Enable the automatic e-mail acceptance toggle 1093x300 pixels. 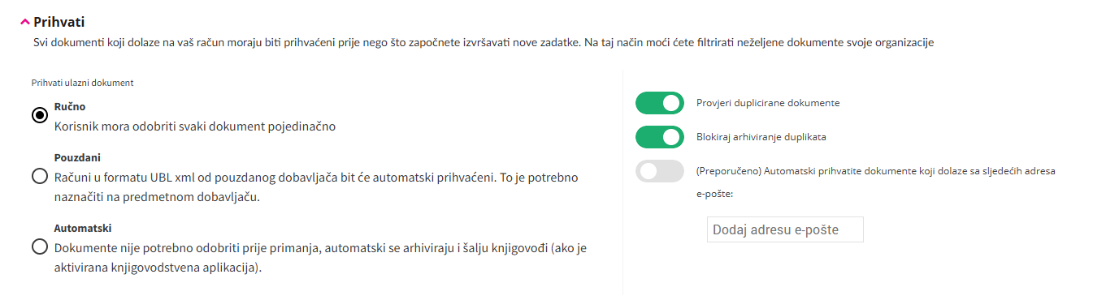pyautogui.click(x=660, y=172)
